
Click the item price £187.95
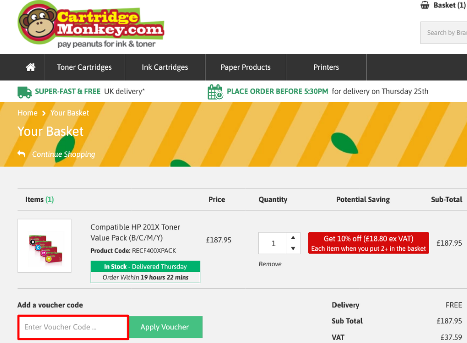[219, 240]
